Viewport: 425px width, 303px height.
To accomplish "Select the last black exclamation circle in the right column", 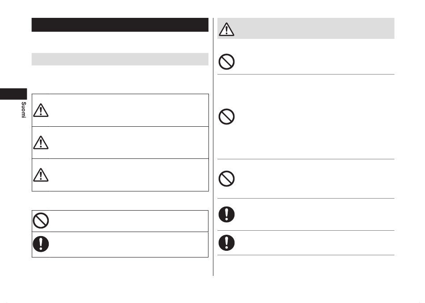I will coord(227,243).
